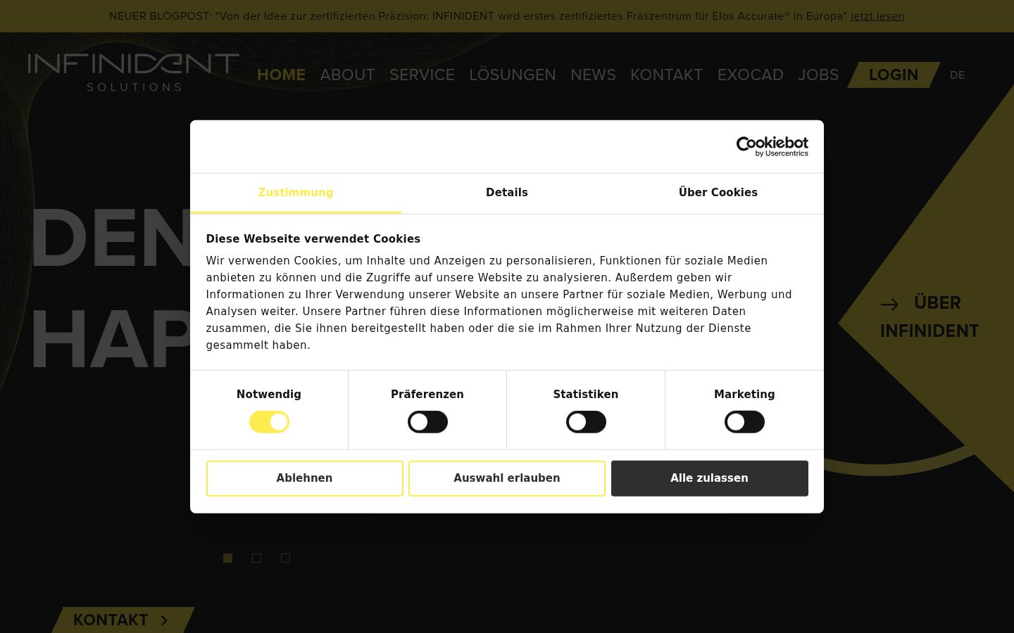This screenshot has height=633, width=1014.
Task: Click the Infinident Solutions logo
Action: (x=134, y=72)
